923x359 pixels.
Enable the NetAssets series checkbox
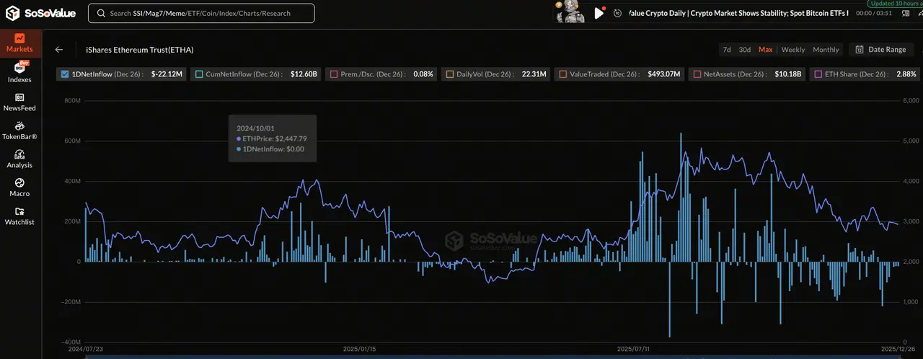click(696, 74)
